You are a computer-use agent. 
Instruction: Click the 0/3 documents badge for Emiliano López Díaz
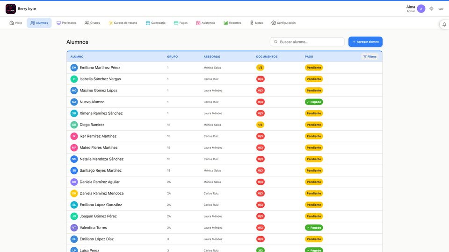click(x=261, y=239)
